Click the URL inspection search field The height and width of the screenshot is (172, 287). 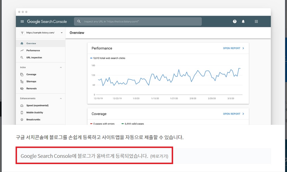[138, 21]
